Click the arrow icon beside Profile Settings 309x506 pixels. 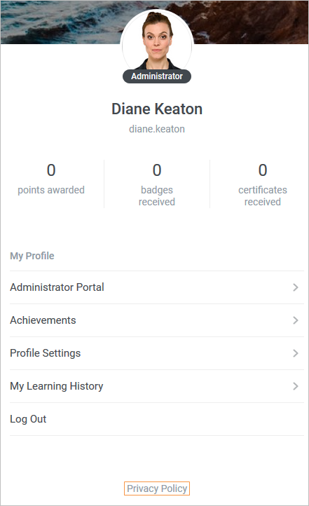296,353
